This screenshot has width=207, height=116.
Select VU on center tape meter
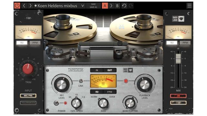(97, 92)
